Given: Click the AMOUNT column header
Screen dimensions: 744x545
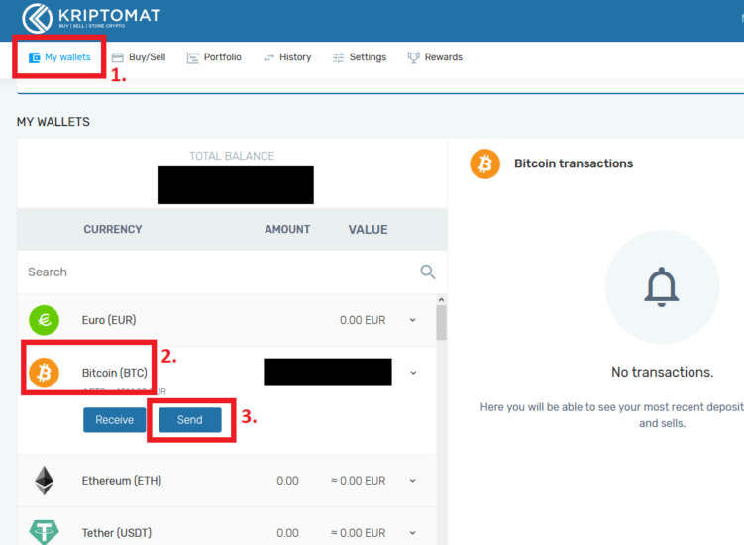Looking at the screenshot, I should tap(287, 229).
